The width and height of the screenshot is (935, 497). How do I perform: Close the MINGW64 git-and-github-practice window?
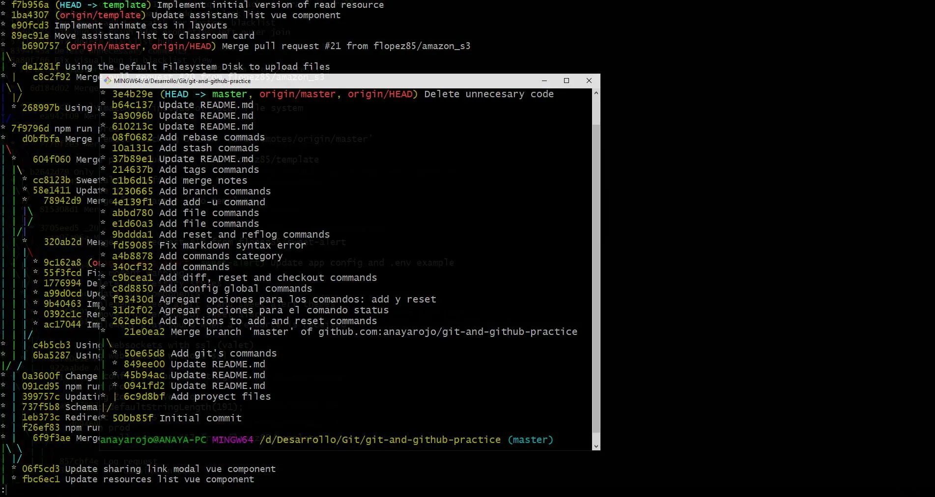(589, 81)
